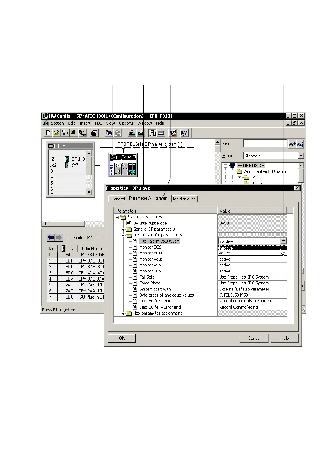Click the forward arrow in the slot panel
Screen dimensions: 328x465
click(59, 238)
